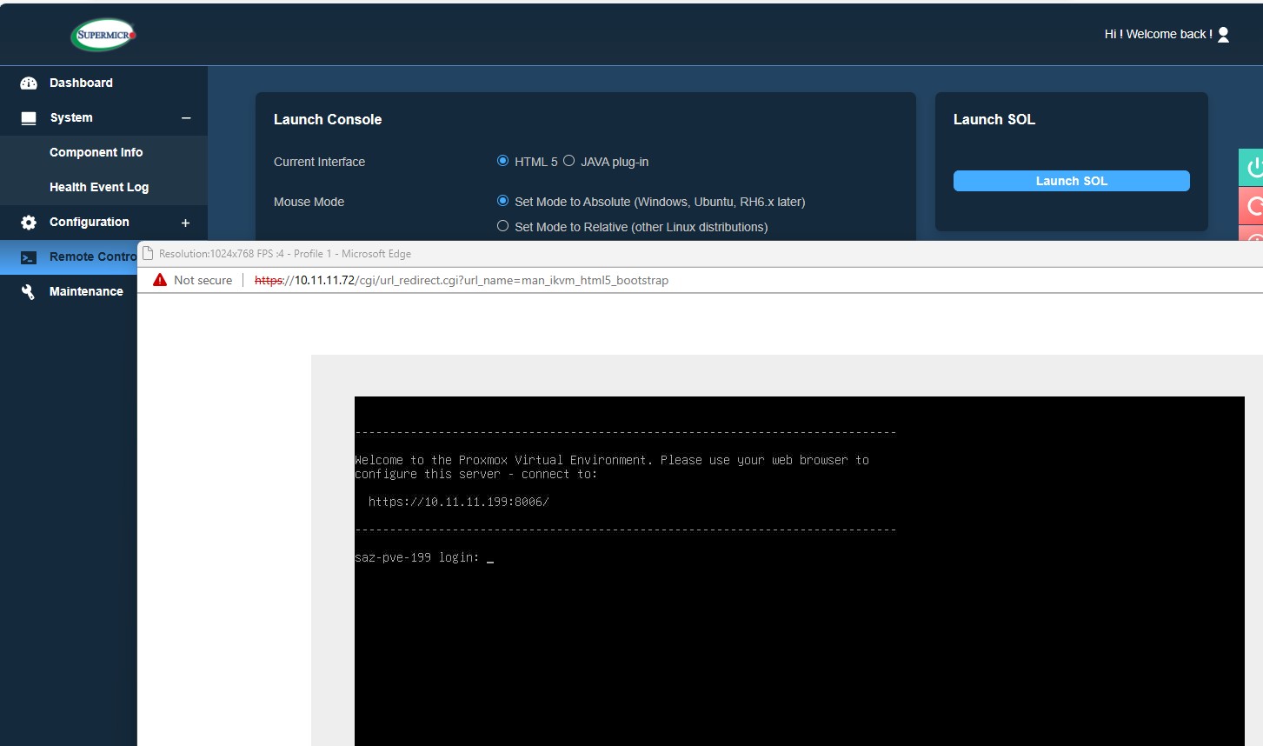
Task: Click the Supermicro logo in header
Action: click(103, 35)
